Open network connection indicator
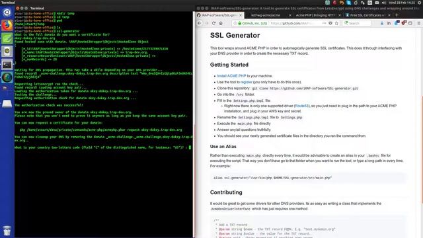Screen dimensions: 423x238 363,3
